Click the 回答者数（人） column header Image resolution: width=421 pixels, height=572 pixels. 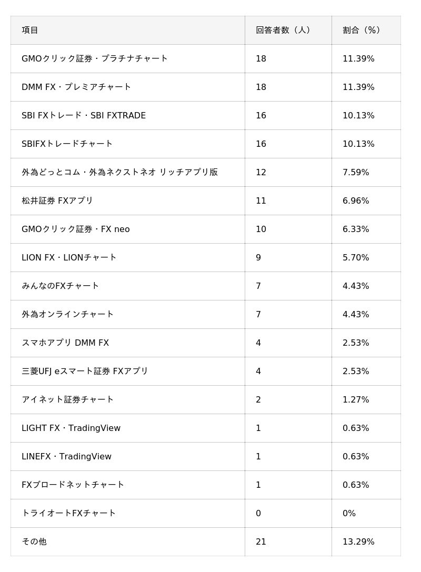[x=284, y=30]
